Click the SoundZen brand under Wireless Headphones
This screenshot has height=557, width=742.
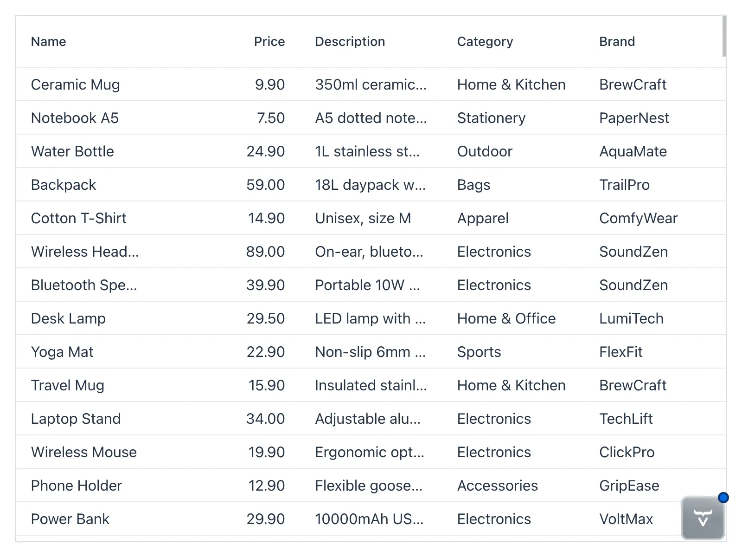tap(633, 252)
